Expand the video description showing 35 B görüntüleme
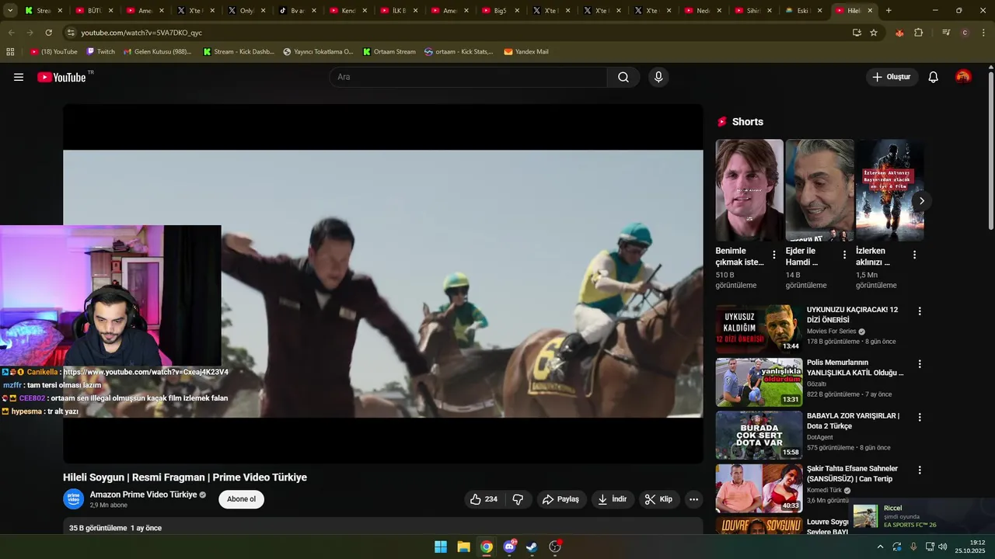The height and width of the screenshot is (559, 995). pos(382,526)
